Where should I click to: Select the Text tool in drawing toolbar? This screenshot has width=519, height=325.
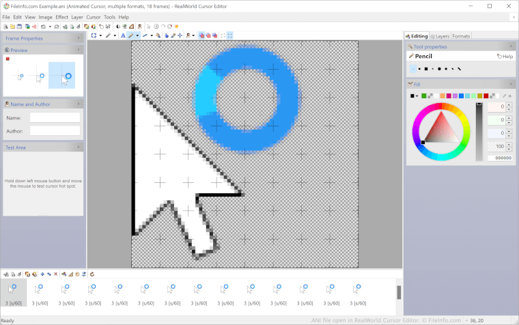(x=122, y=35)
